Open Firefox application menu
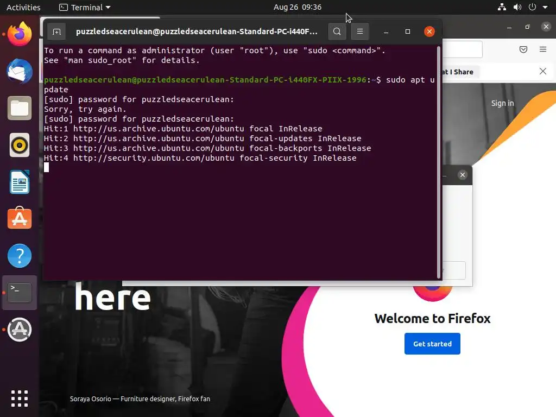556x417 pixels. (x=543, y=49)
